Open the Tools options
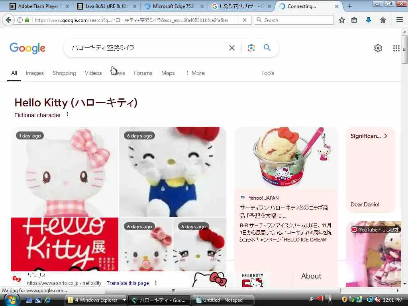Screen dimensions: 408x306 [268, 73]
